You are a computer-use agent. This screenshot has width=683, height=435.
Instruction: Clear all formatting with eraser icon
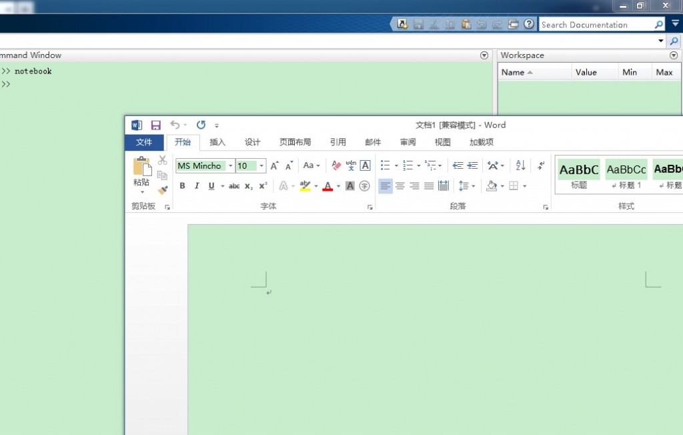[336, 165]
